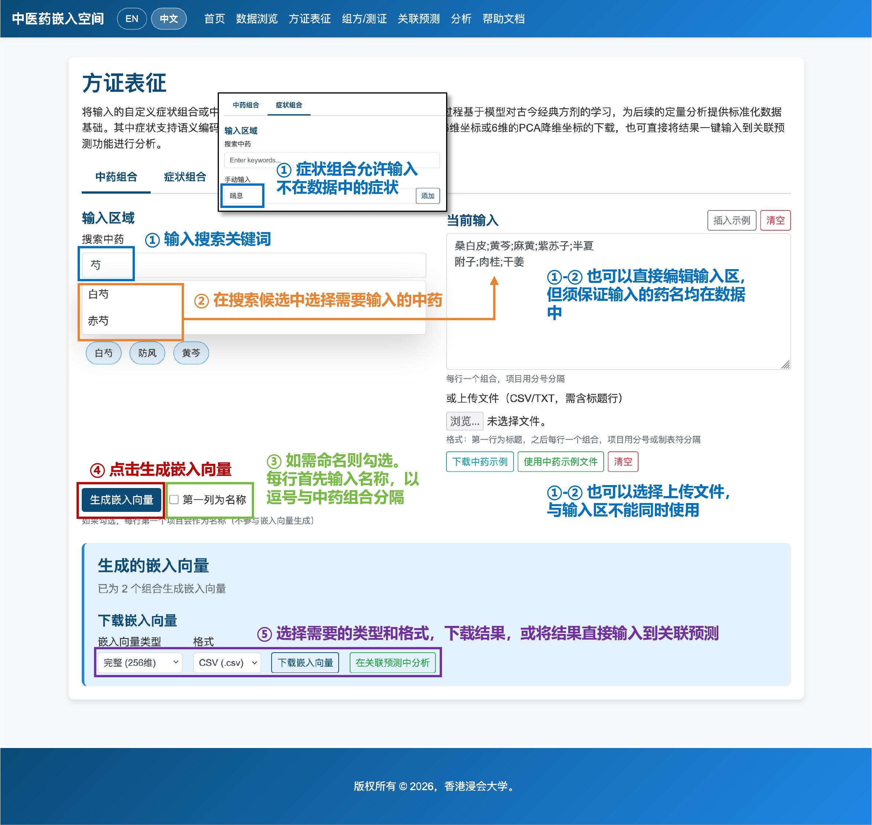Click the Enter keywords field in inset popup

pos(332,160)
